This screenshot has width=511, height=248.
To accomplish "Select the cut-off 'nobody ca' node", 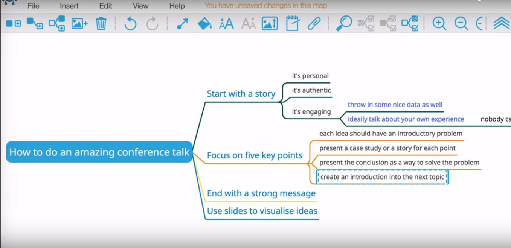I will [x=496, y=119].
